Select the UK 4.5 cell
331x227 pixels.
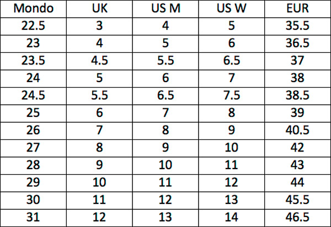click(x=99, y=61)
